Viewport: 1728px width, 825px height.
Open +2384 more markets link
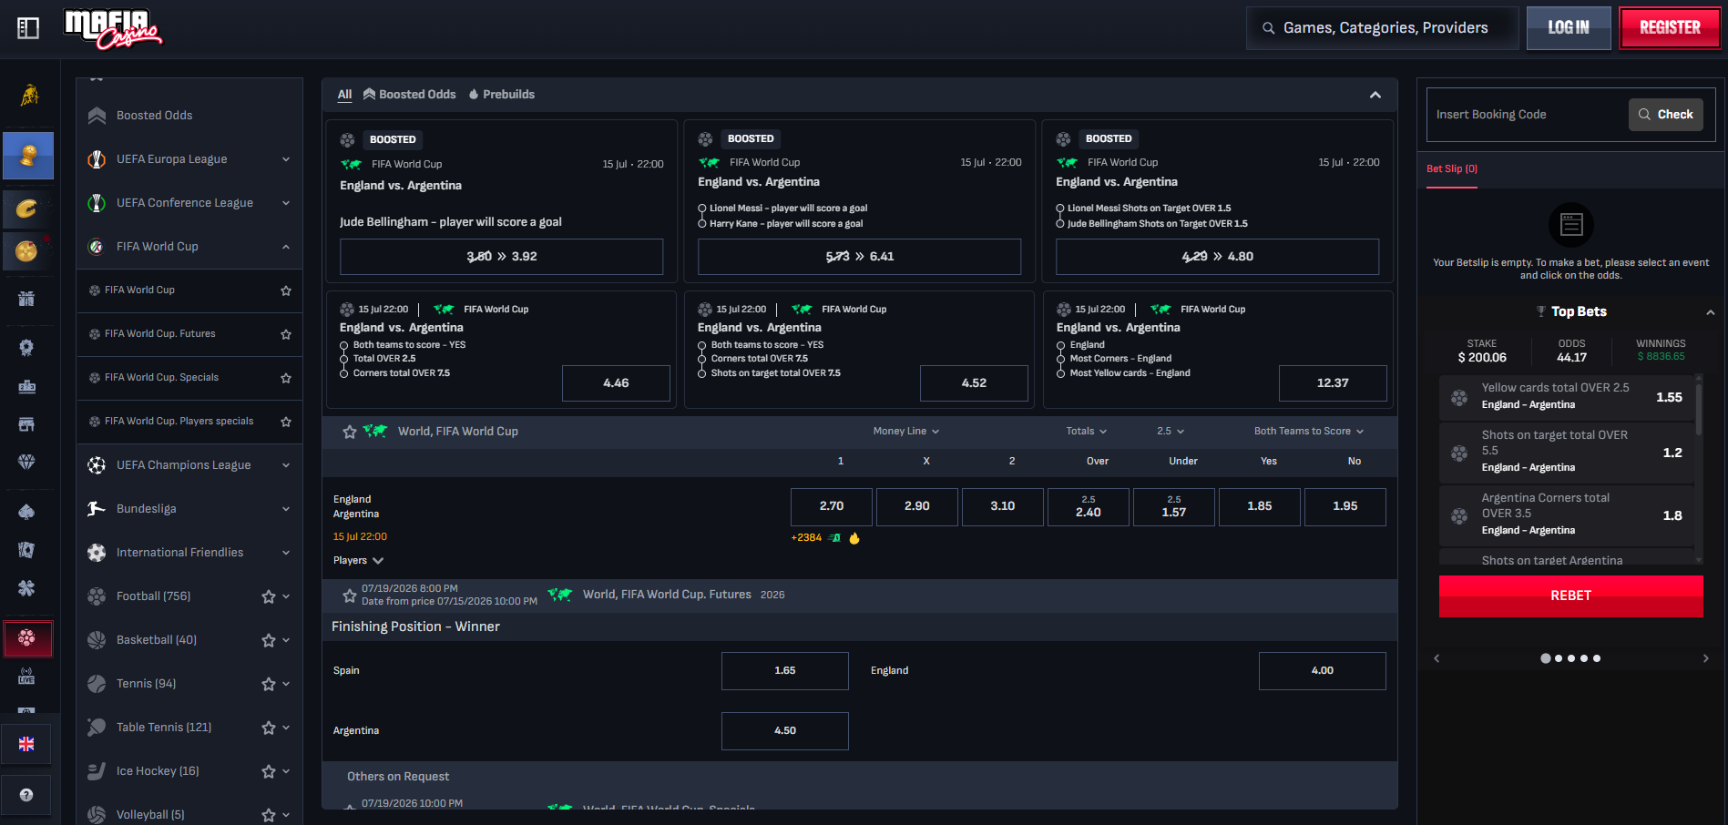[x=806, y=538]
